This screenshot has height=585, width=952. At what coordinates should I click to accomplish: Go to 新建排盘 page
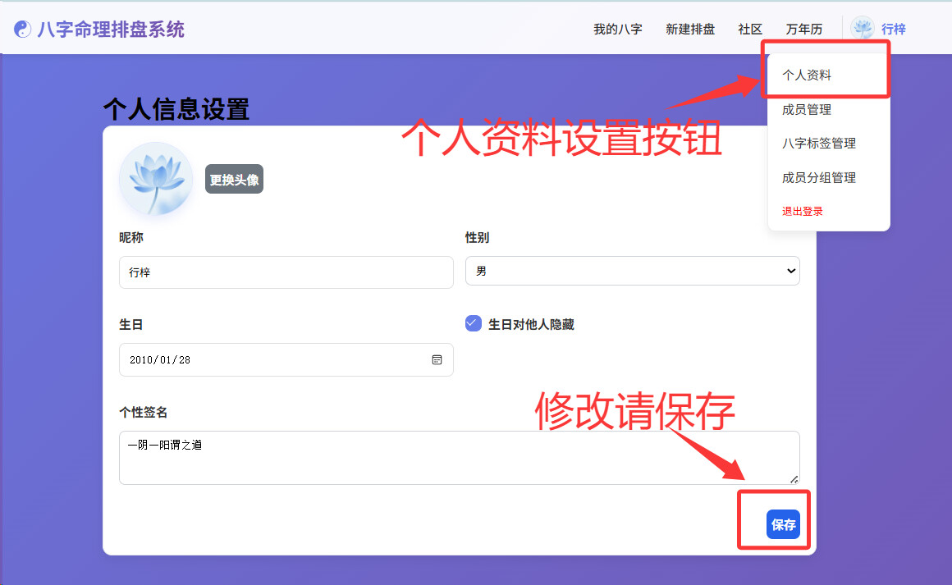(x=689, y=30)
